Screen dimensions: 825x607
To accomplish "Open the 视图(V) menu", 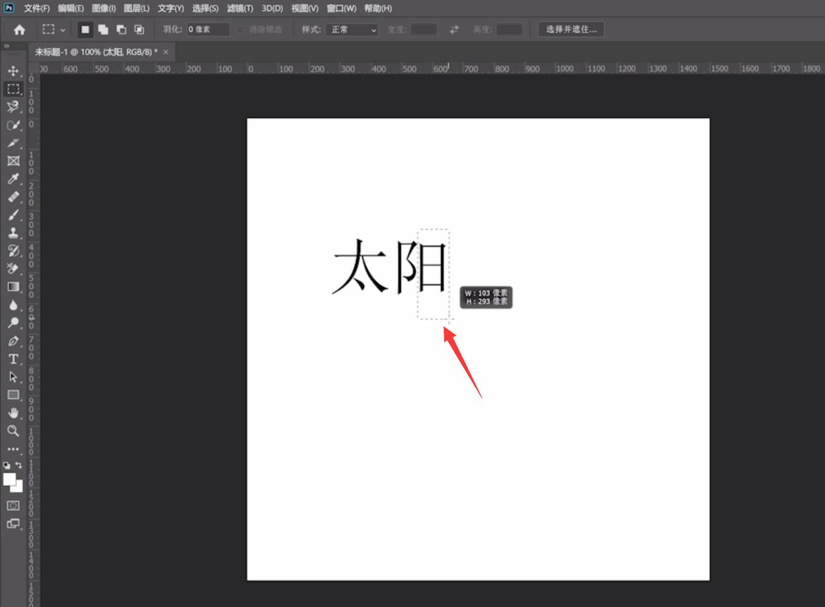I will click(x=305, y=8).
